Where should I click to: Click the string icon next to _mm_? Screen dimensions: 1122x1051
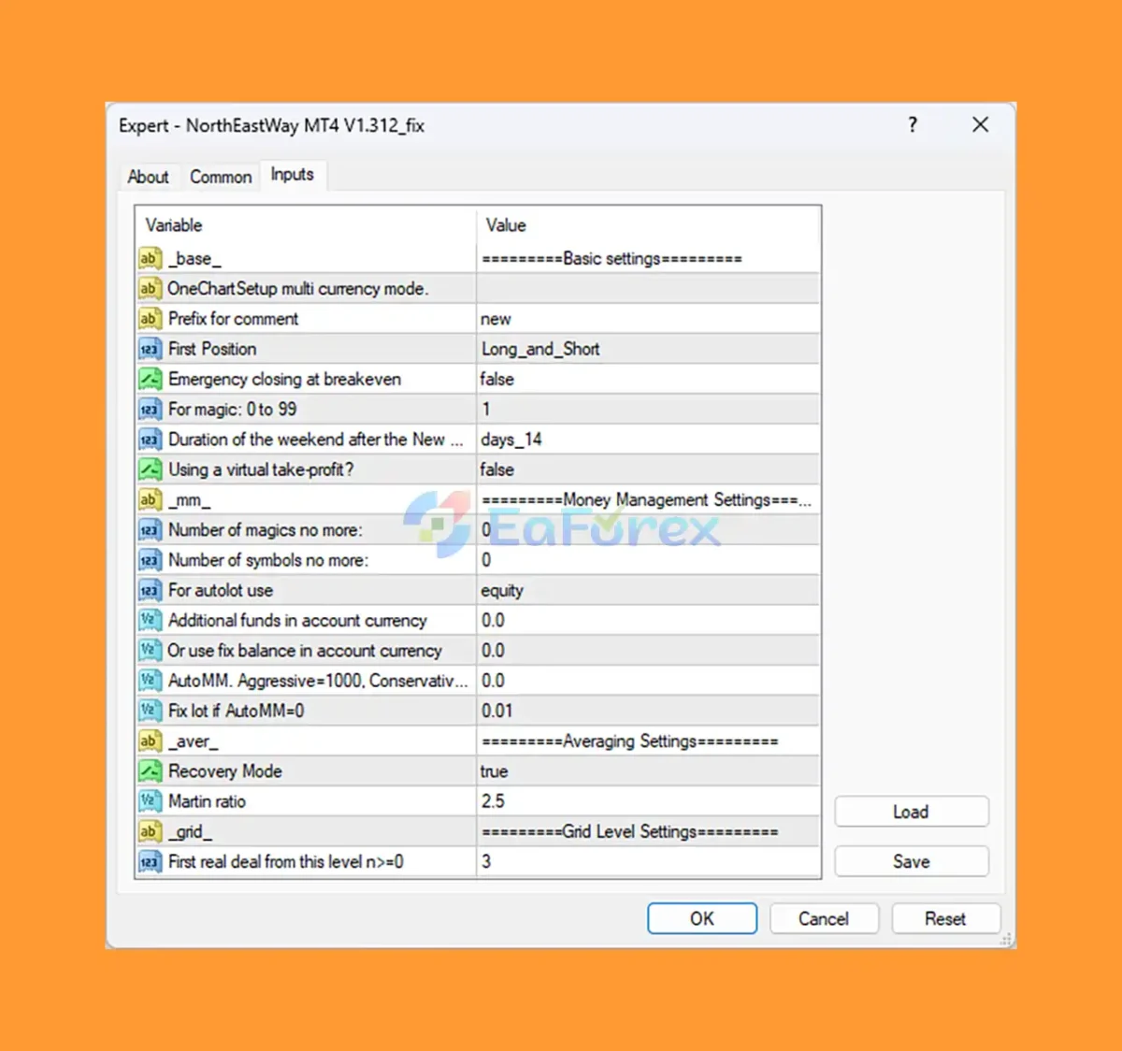point(150,499)
